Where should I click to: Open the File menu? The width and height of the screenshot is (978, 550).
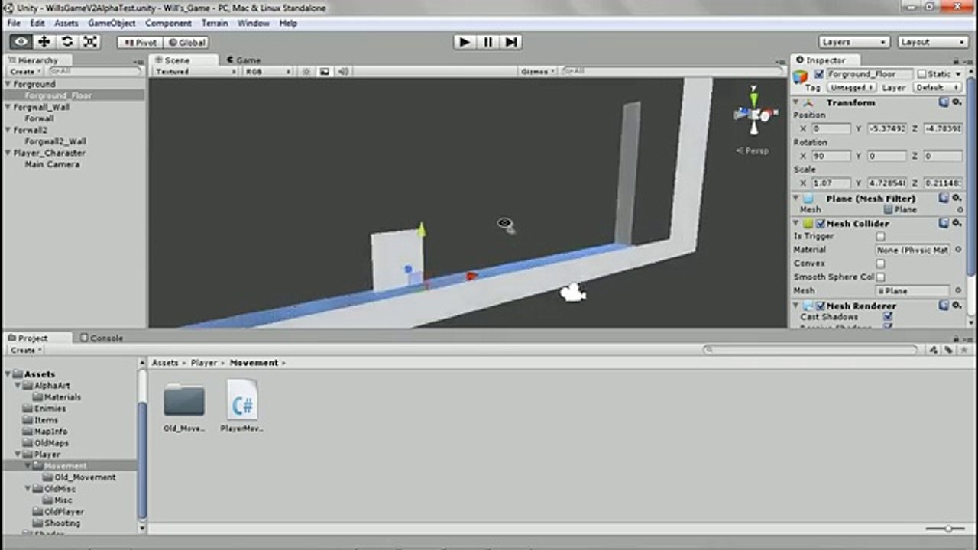coord(14,24)
